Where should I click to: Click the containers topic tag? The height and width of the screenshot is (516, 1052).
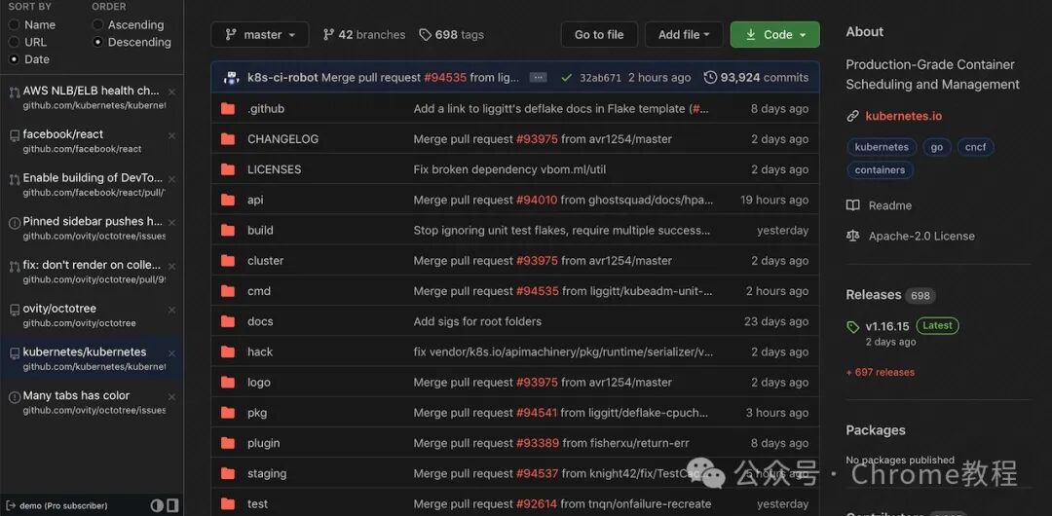pos(880,169)
